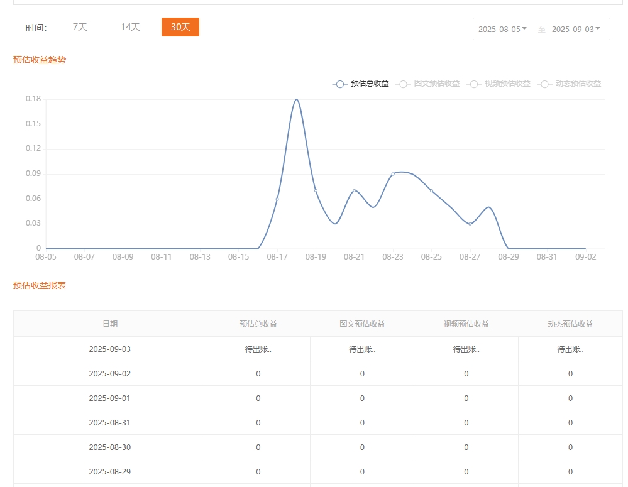
Task: Open the end date 2025-09-03 dropdown
Action: [x=576, y=29]
